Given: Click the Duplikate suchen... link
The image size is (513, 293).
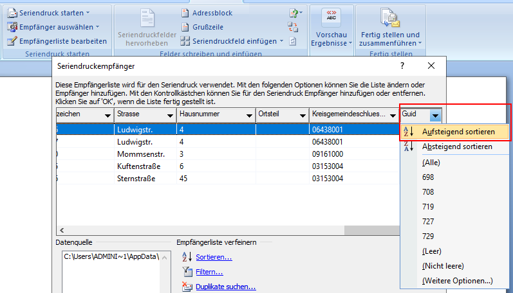Looking at the screenshot, I should pyautogui.click(x=225, y=287).
